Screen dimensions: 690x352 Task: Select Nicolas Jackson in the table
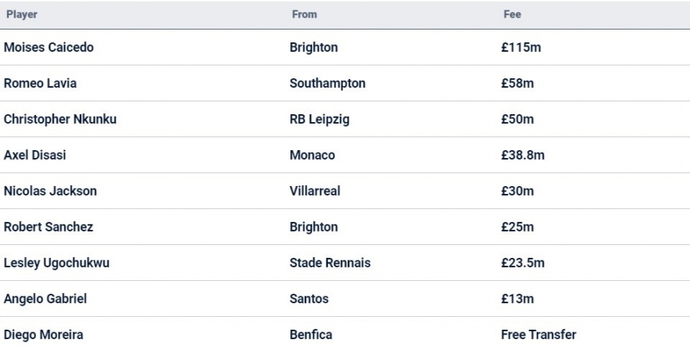point(50,192)
